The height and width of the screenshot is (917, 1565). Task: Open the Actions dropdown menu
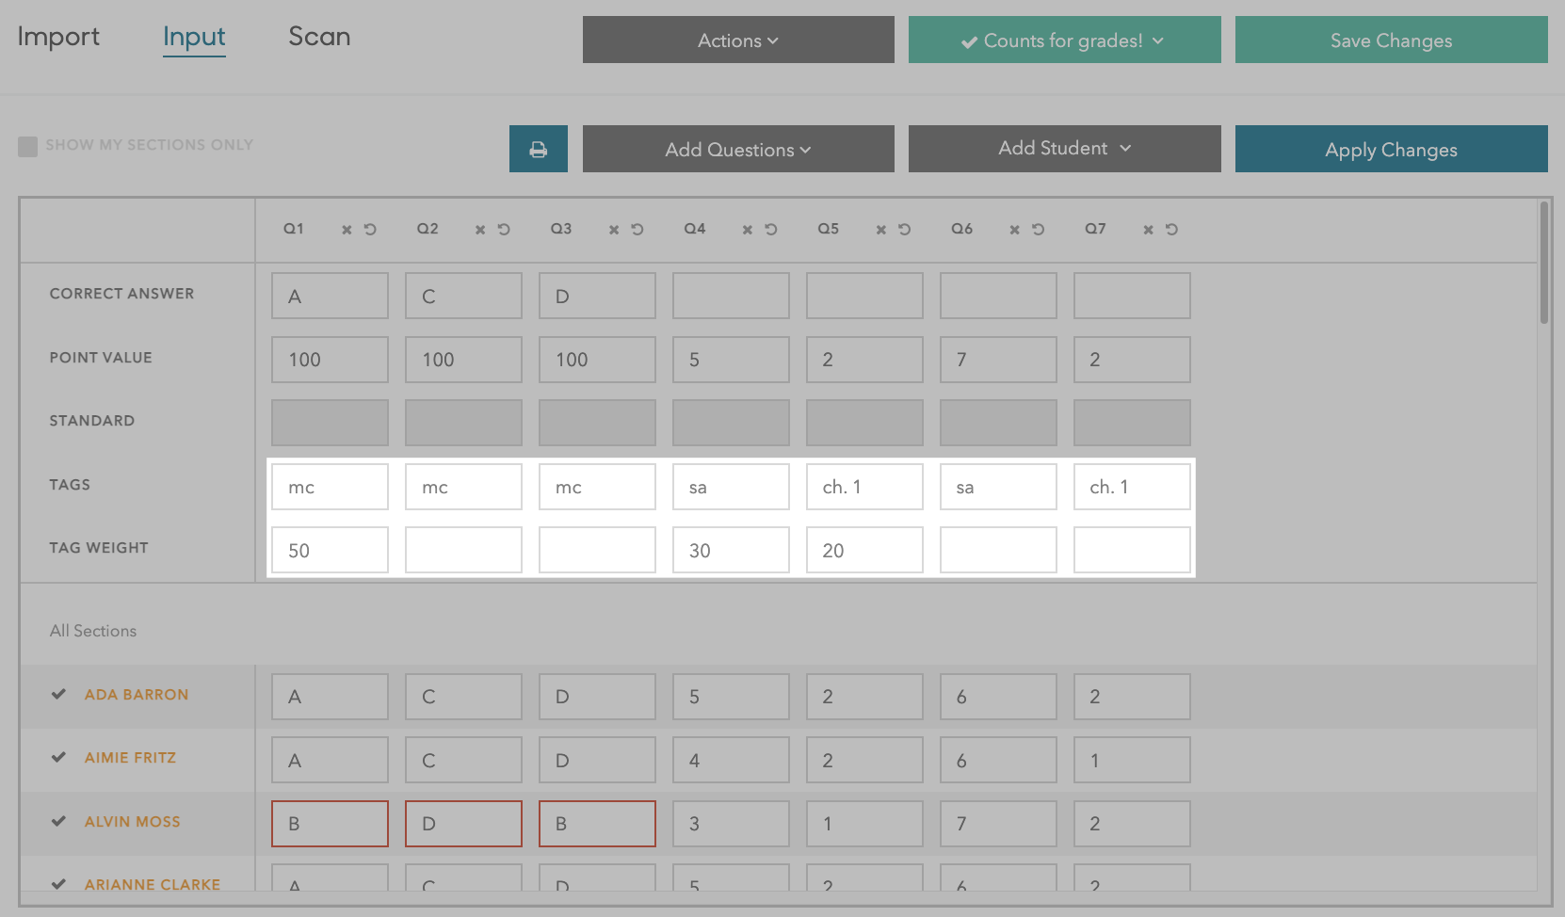(x=738, y=40)
